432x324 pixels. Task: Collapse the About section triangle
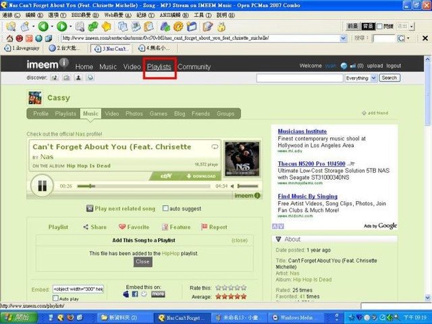278,239
